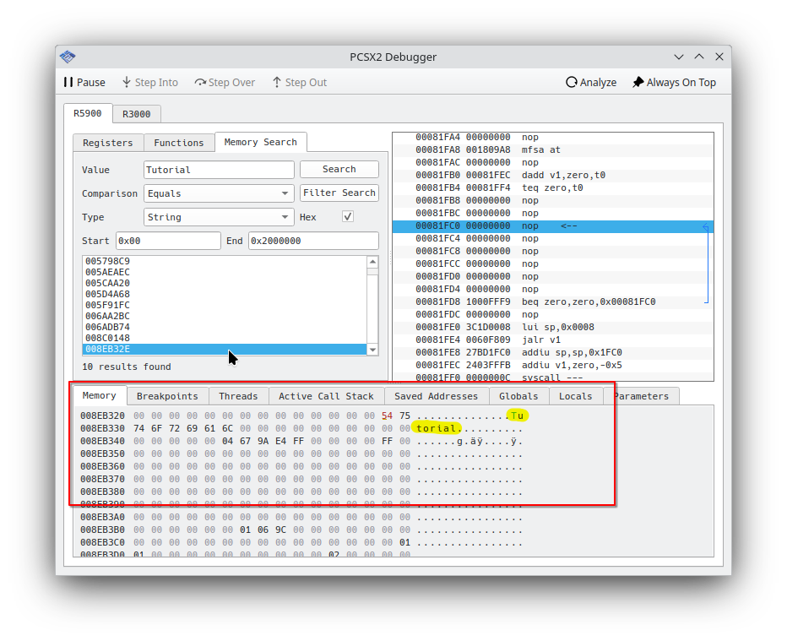
Task: Select search result 005798C9
Action: click(x=225, y=261)
